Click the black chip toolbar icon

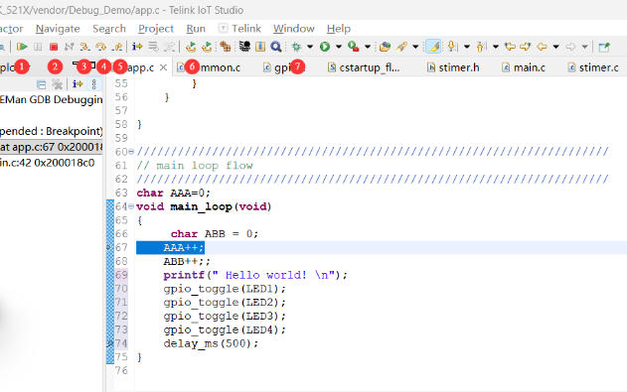pyautogui.click(x=244, y=47)
